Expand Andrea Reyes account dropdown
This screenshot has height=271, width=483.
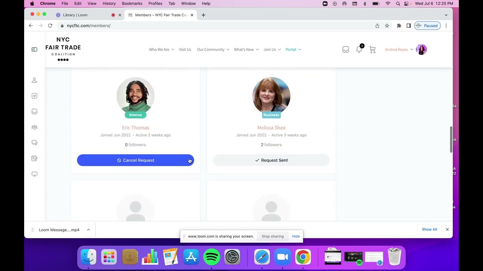[x=411, y=49]
